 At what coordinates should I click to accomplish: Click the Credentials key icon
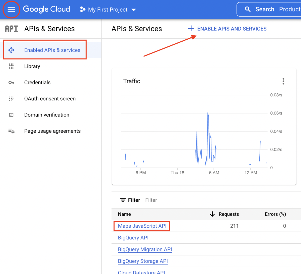point(11,83)
